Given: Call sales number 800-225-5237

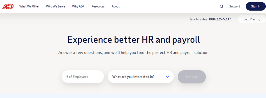Looking at the screenshot, I should point(220,19).
